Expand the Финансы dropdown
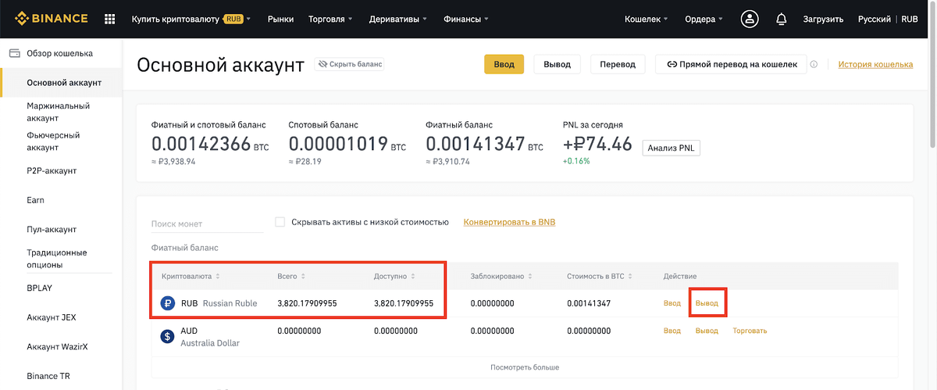The height and width of the screenshot is (390, 937). pyautogui.click(x=466, y=19)
